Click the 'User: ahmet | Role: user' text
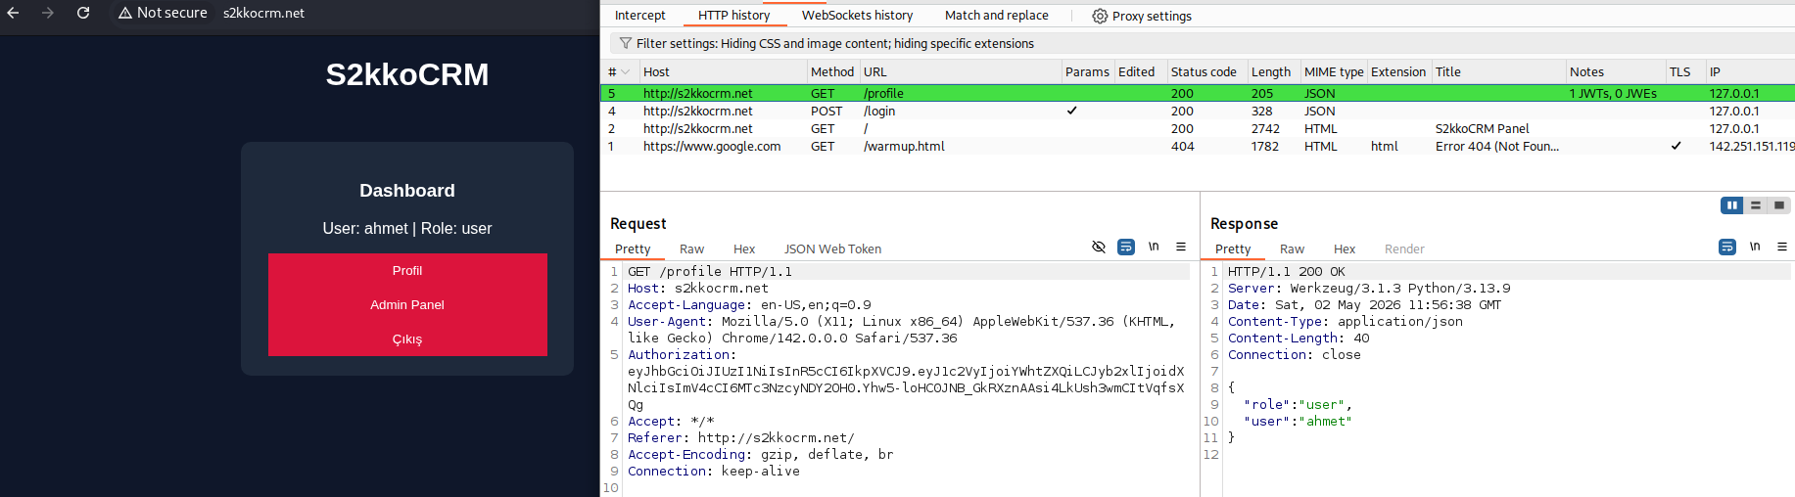 click(407, 228)
